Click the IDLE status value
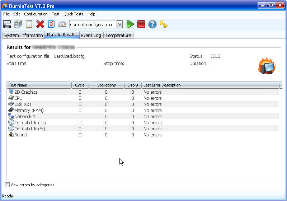The image size is (287, 201). [216, 56]
